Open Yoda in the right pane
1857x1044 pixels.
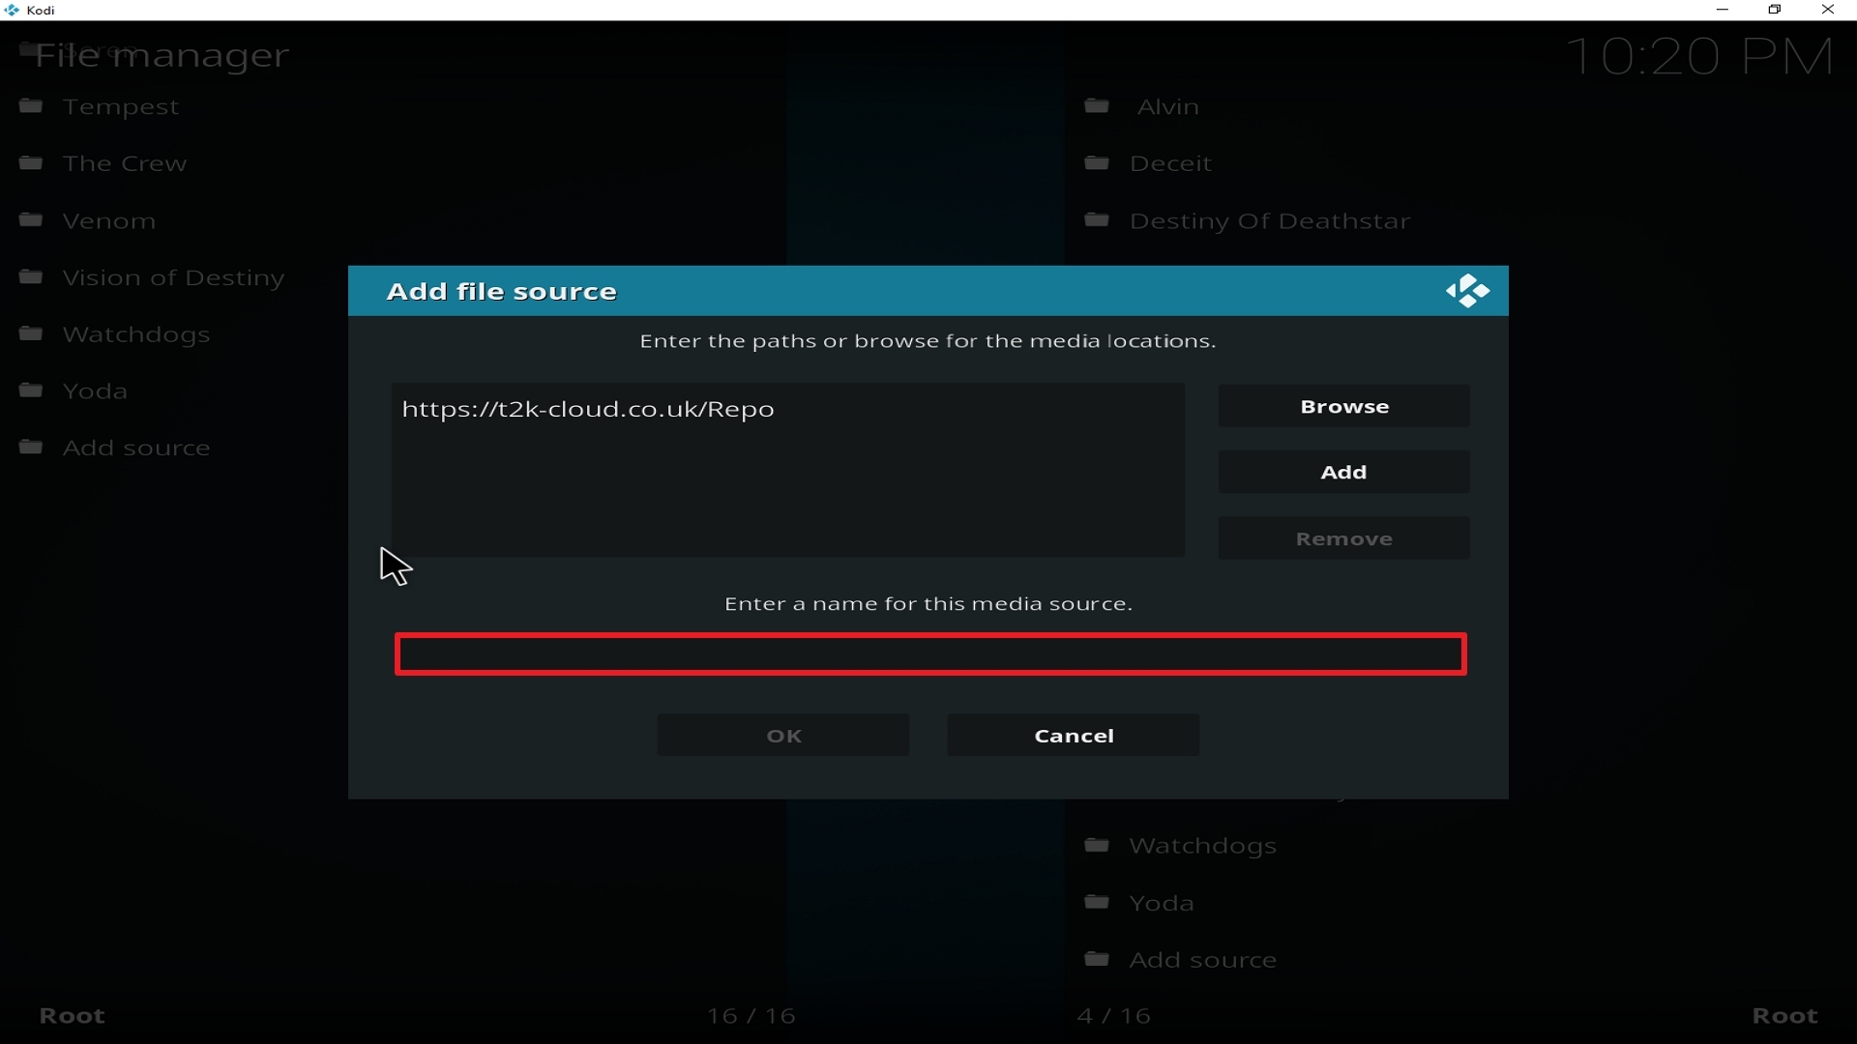click(1162, 903)
